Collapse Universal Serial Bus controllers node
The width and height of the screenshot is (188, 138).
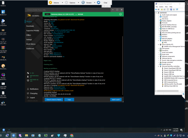(x=158, y=66)
